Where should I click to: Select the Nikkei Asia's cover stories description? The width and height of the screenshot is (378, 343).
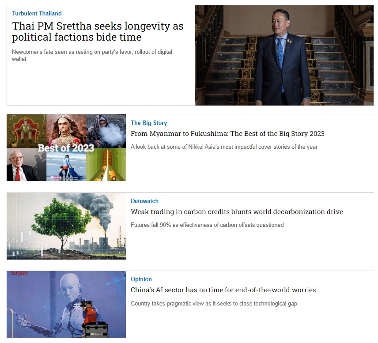coord(224,147)
